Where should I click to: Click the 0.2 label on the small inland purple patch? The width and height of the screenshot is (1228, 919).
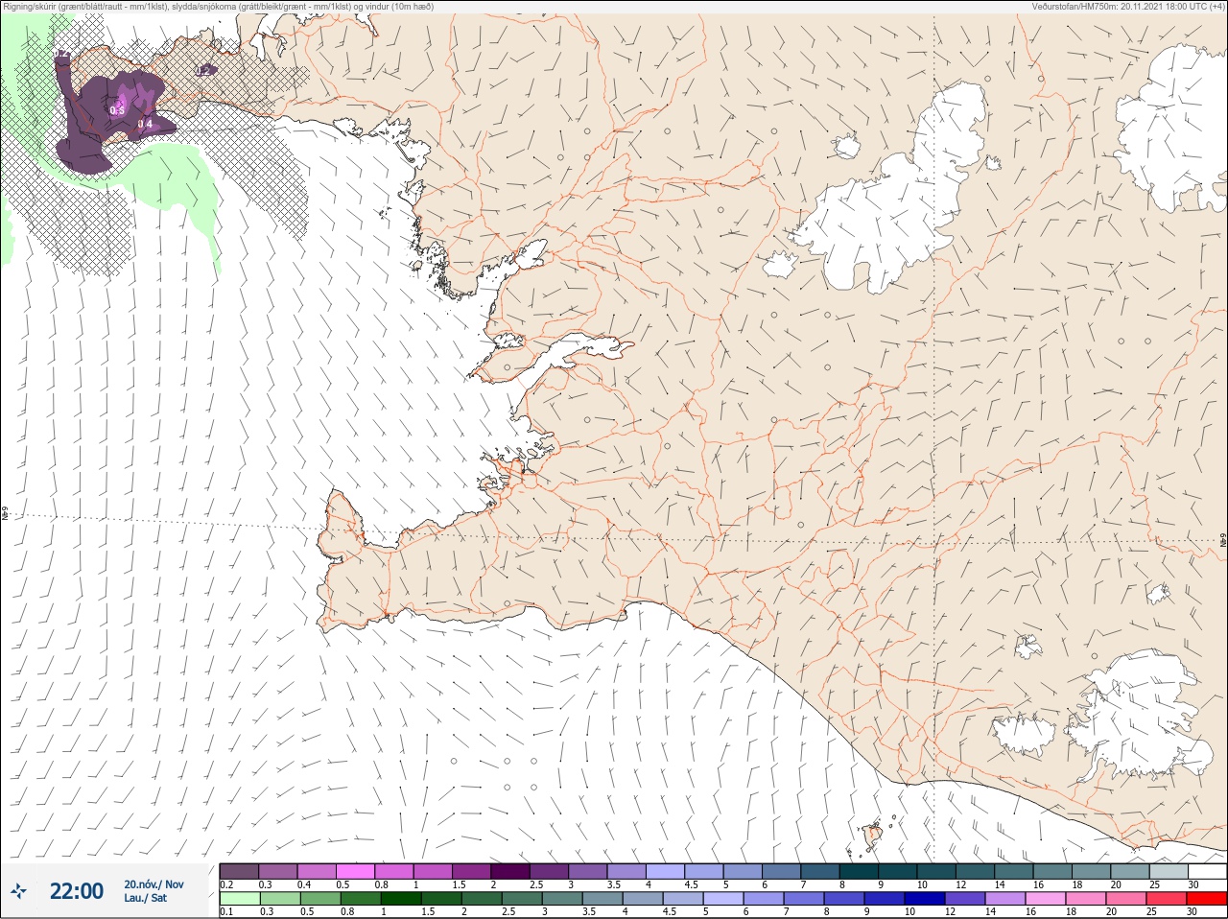pos(203,70)
